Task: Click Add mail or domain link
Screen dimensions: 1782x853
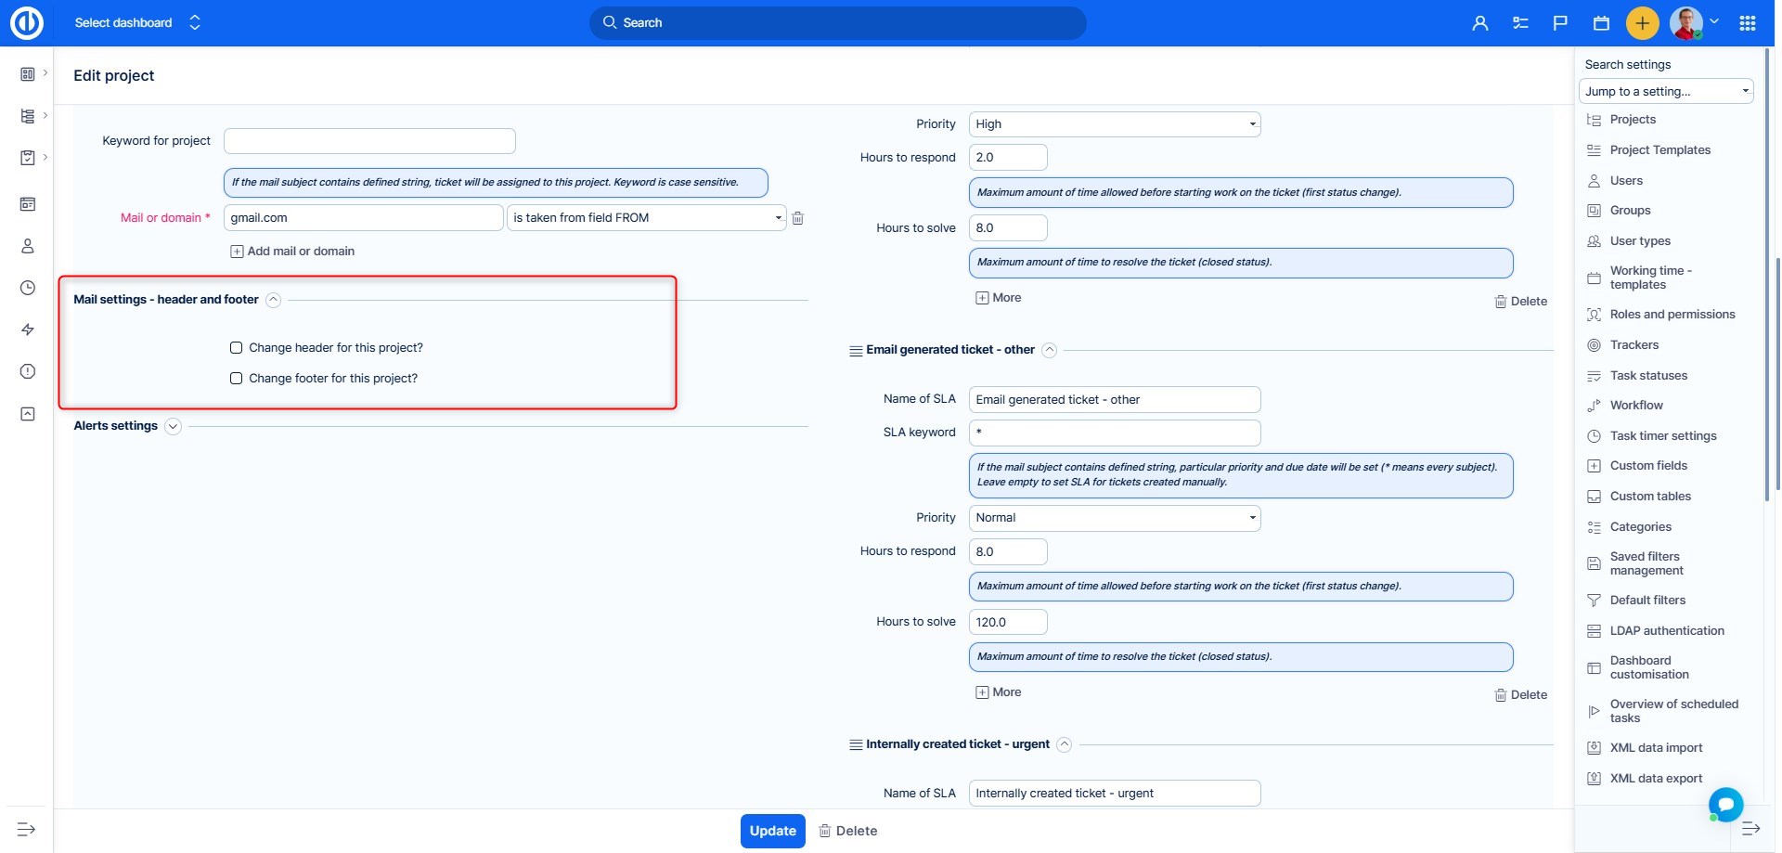Action: coord(292,252)
